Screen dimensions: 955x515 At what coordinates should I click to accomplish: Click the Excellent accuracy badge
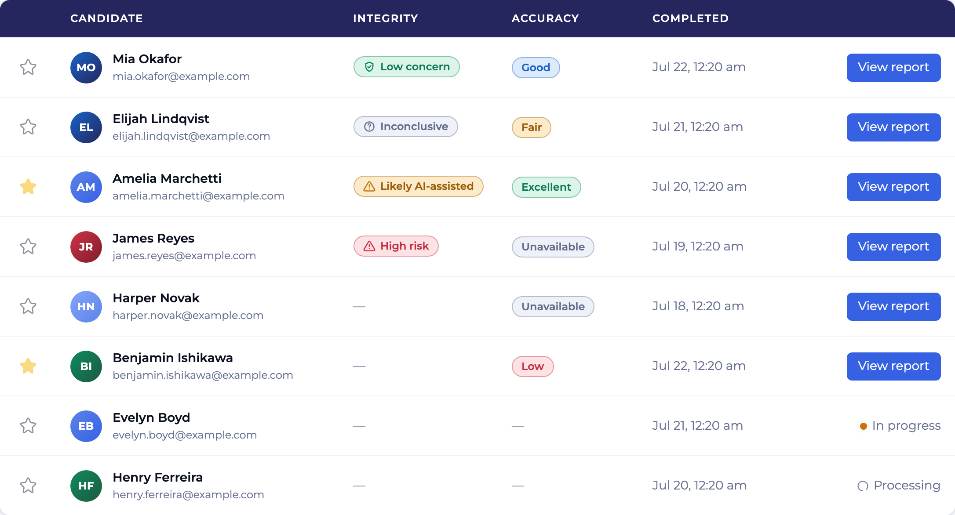pyautogui.click(x=547, y=187)
